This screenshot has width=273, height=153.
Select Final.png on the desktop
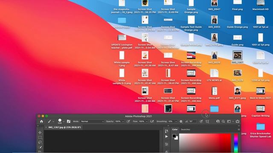(237, 6)
